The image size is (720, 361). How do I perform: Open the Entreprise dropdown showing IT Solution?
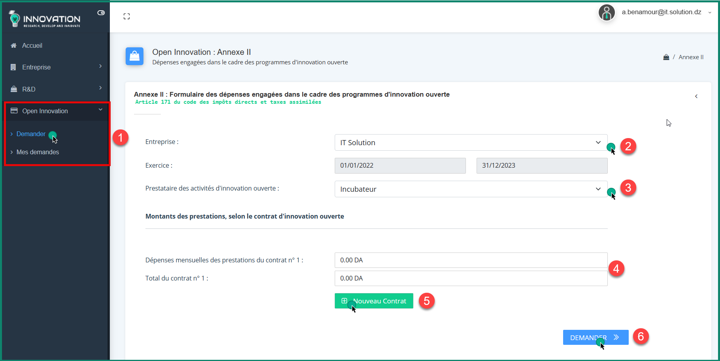(471, 142)
